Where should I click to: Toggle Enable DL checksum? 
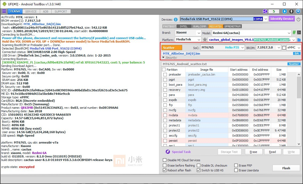pos(198,166)
